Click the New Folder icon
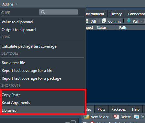The image size is (145, 123). coord(87,117)
